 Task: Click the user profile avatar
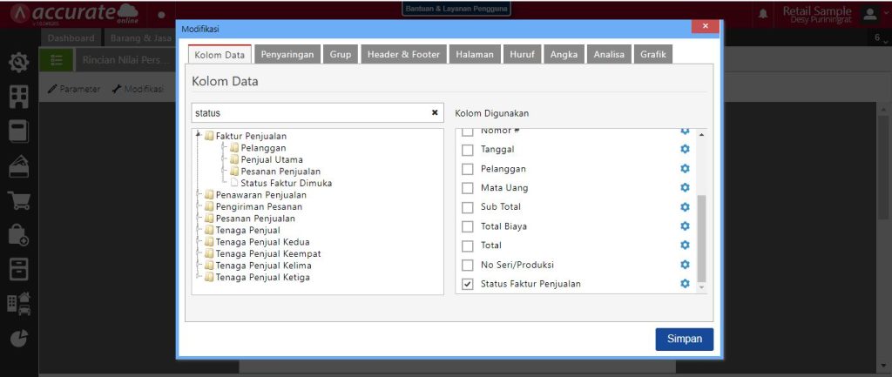click(869, 14)
